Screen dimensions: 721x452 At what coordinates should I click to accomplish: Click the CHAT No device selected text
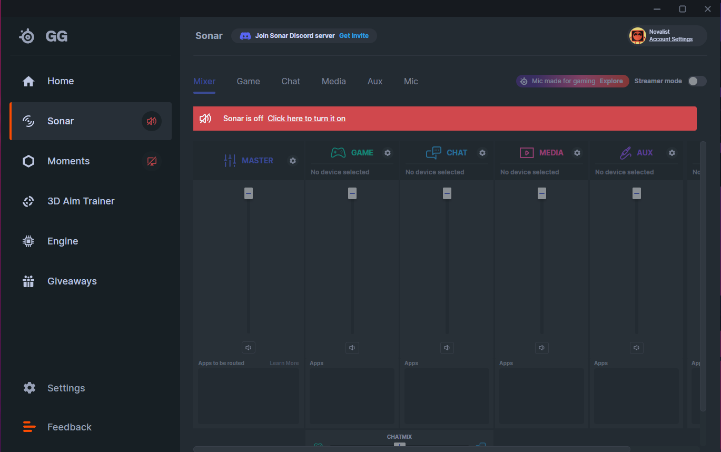click(435, 172)
